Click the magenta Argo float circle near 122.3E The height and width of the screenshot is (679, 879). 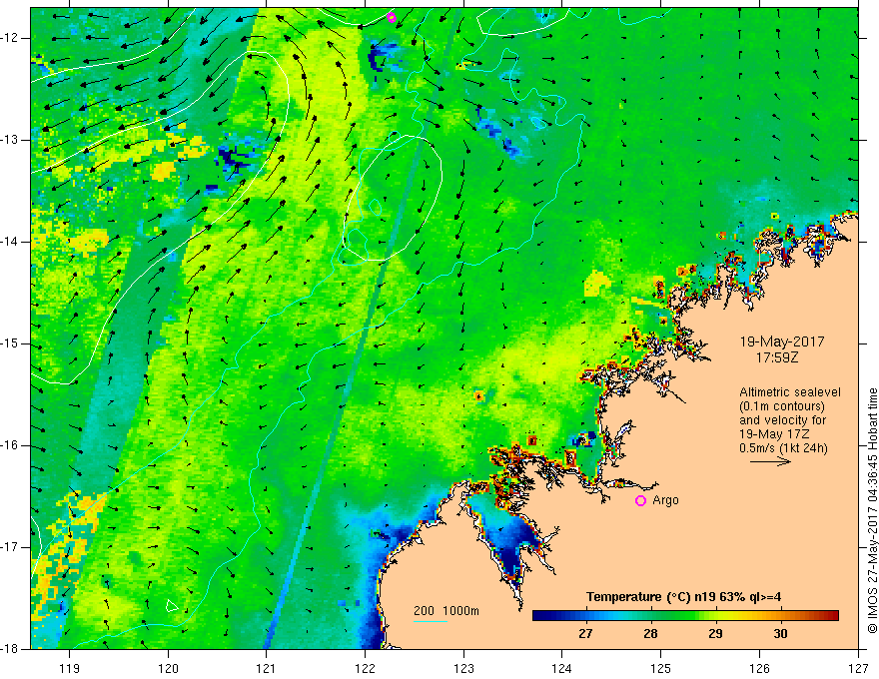pyautogui.click(x=392, y=17)
